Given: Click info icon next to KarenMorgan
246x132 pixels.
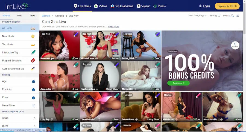Looking at the screenshot, I should (x=57, y=58).
